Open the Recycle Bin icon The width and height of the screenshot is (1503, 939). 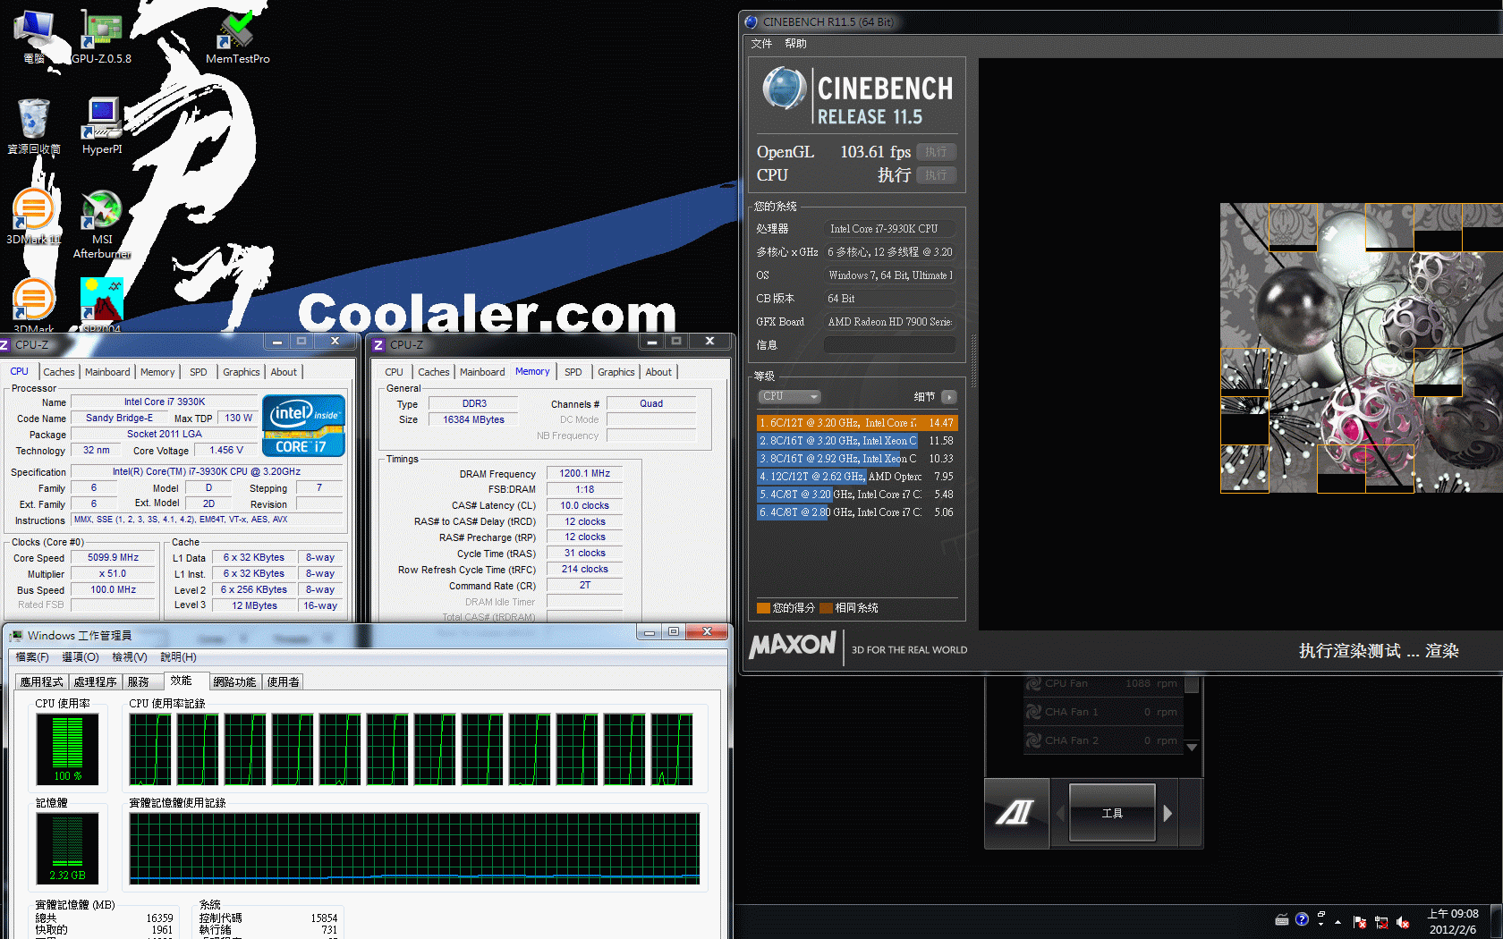click(x=34, y=127)
